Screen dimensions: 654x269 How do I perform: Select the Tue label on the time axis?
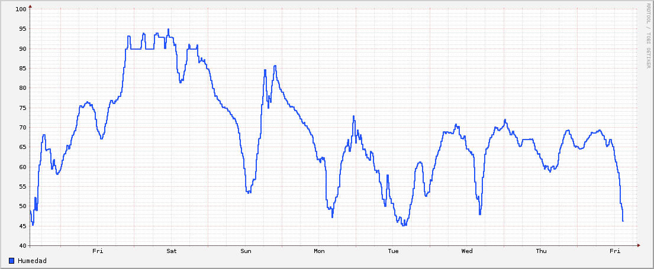(394, 251)
